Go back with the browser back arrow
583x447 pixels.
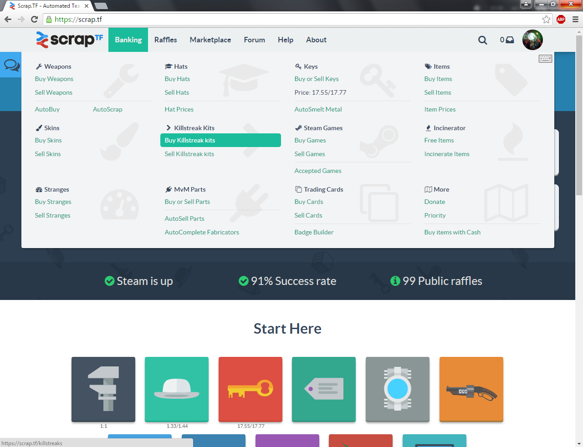8,19
